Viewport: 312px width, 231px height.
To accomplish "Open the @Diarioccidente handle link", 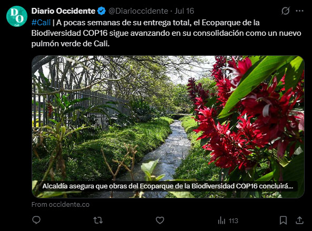I will [x=138, y=11].
